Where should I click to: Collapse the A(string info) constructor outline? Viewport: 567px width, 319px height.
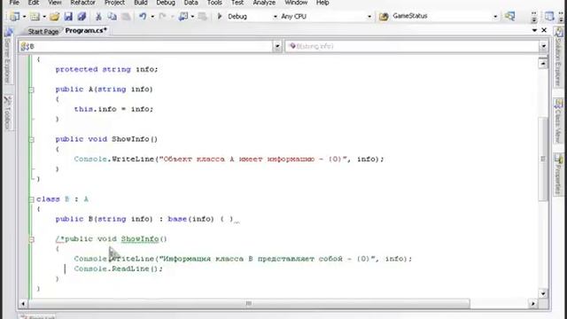point(32,89)
